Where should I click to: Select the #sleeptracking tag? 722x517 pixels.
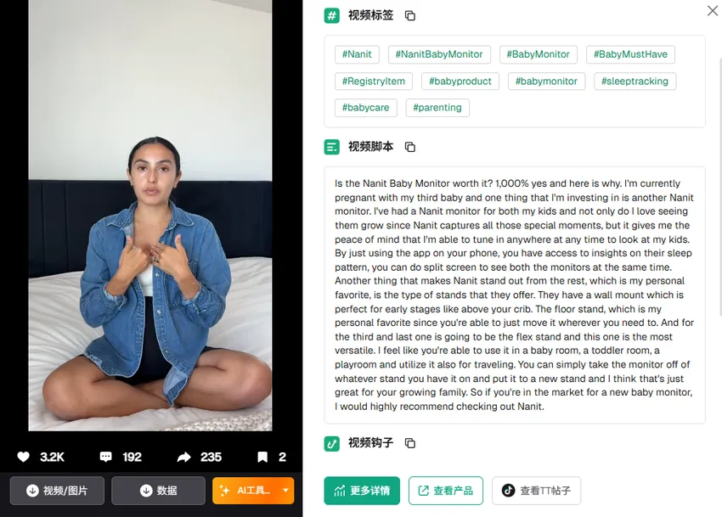tap(635, 81)
